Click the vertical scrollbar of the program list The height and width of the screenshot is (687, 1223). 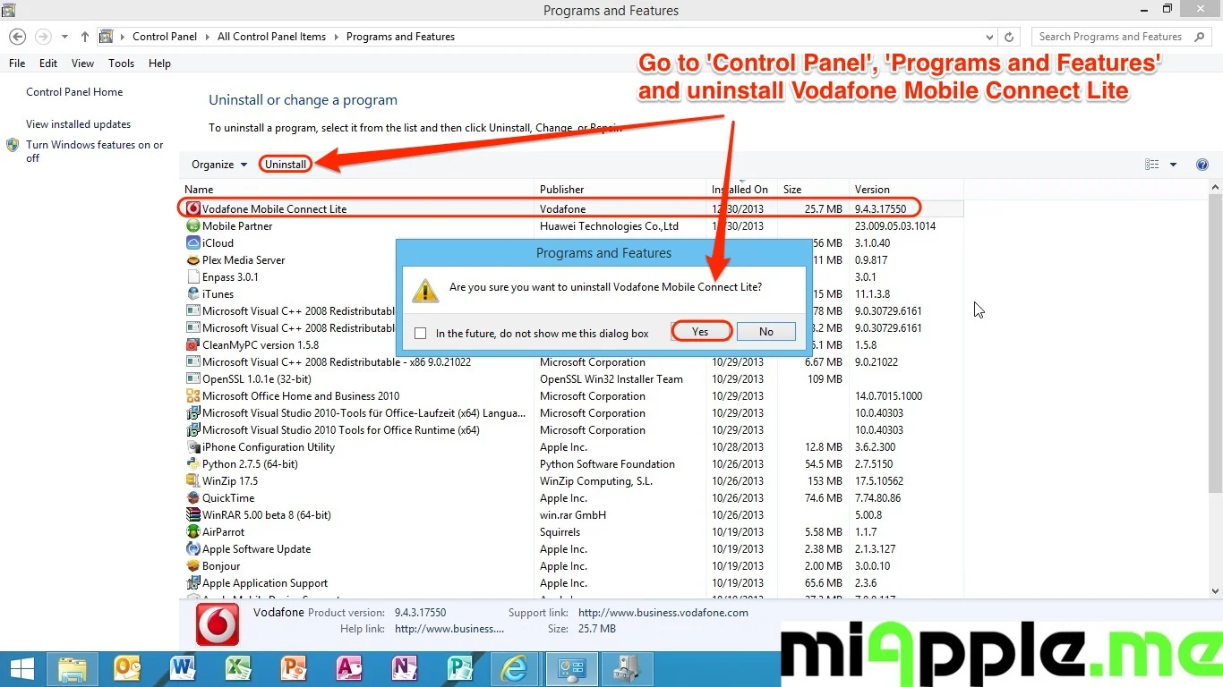click(x=1215, y=344)
